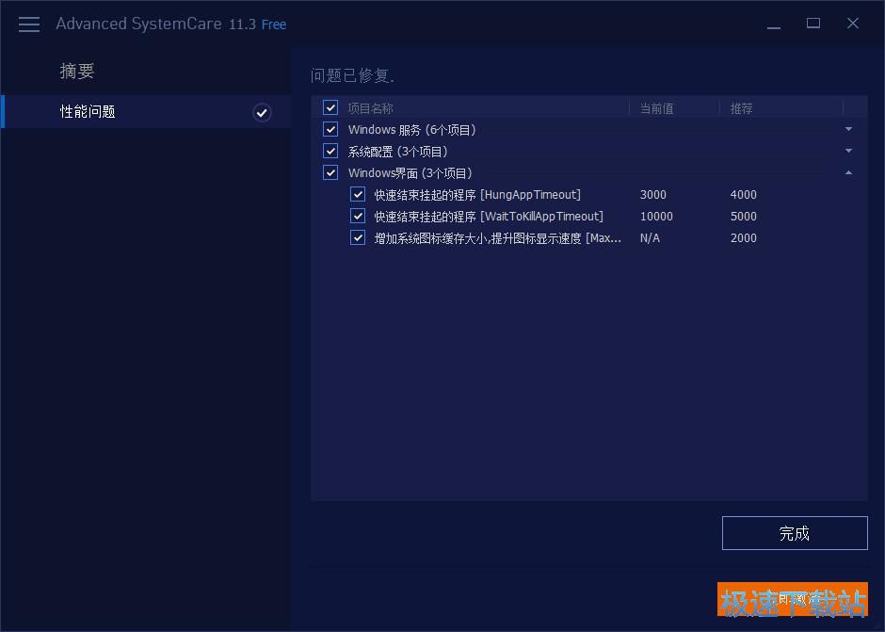
Task: Click recommended value 4000
Action: [744, 194]
